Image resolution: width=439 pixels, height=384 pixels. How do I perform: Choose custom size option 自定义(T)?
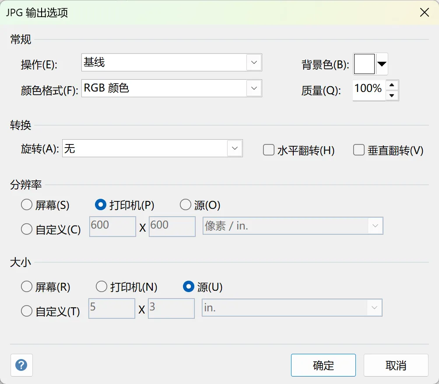tap(27, 311)
